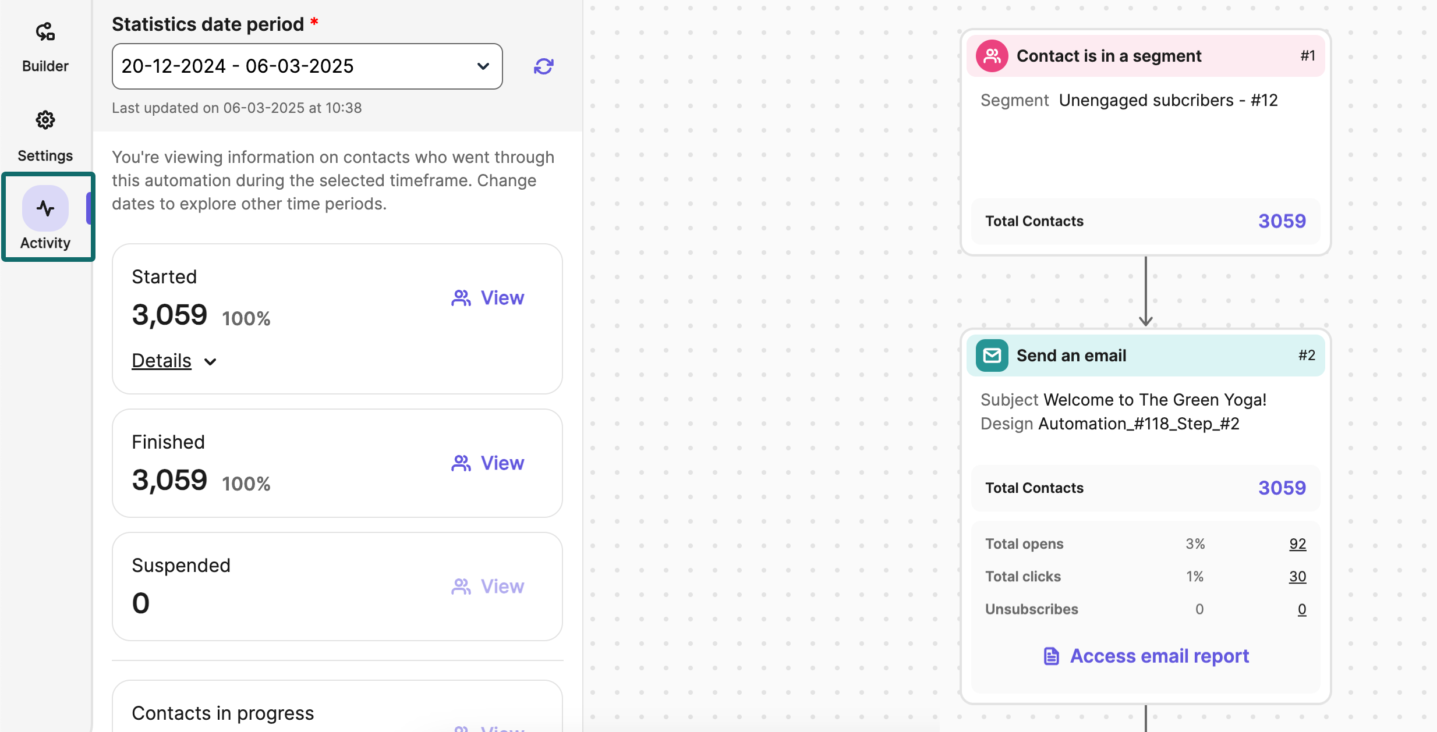This screenshot has width=1437, height=732.
Task: Open total opens count 92
Action: [x=1298, y=543]
